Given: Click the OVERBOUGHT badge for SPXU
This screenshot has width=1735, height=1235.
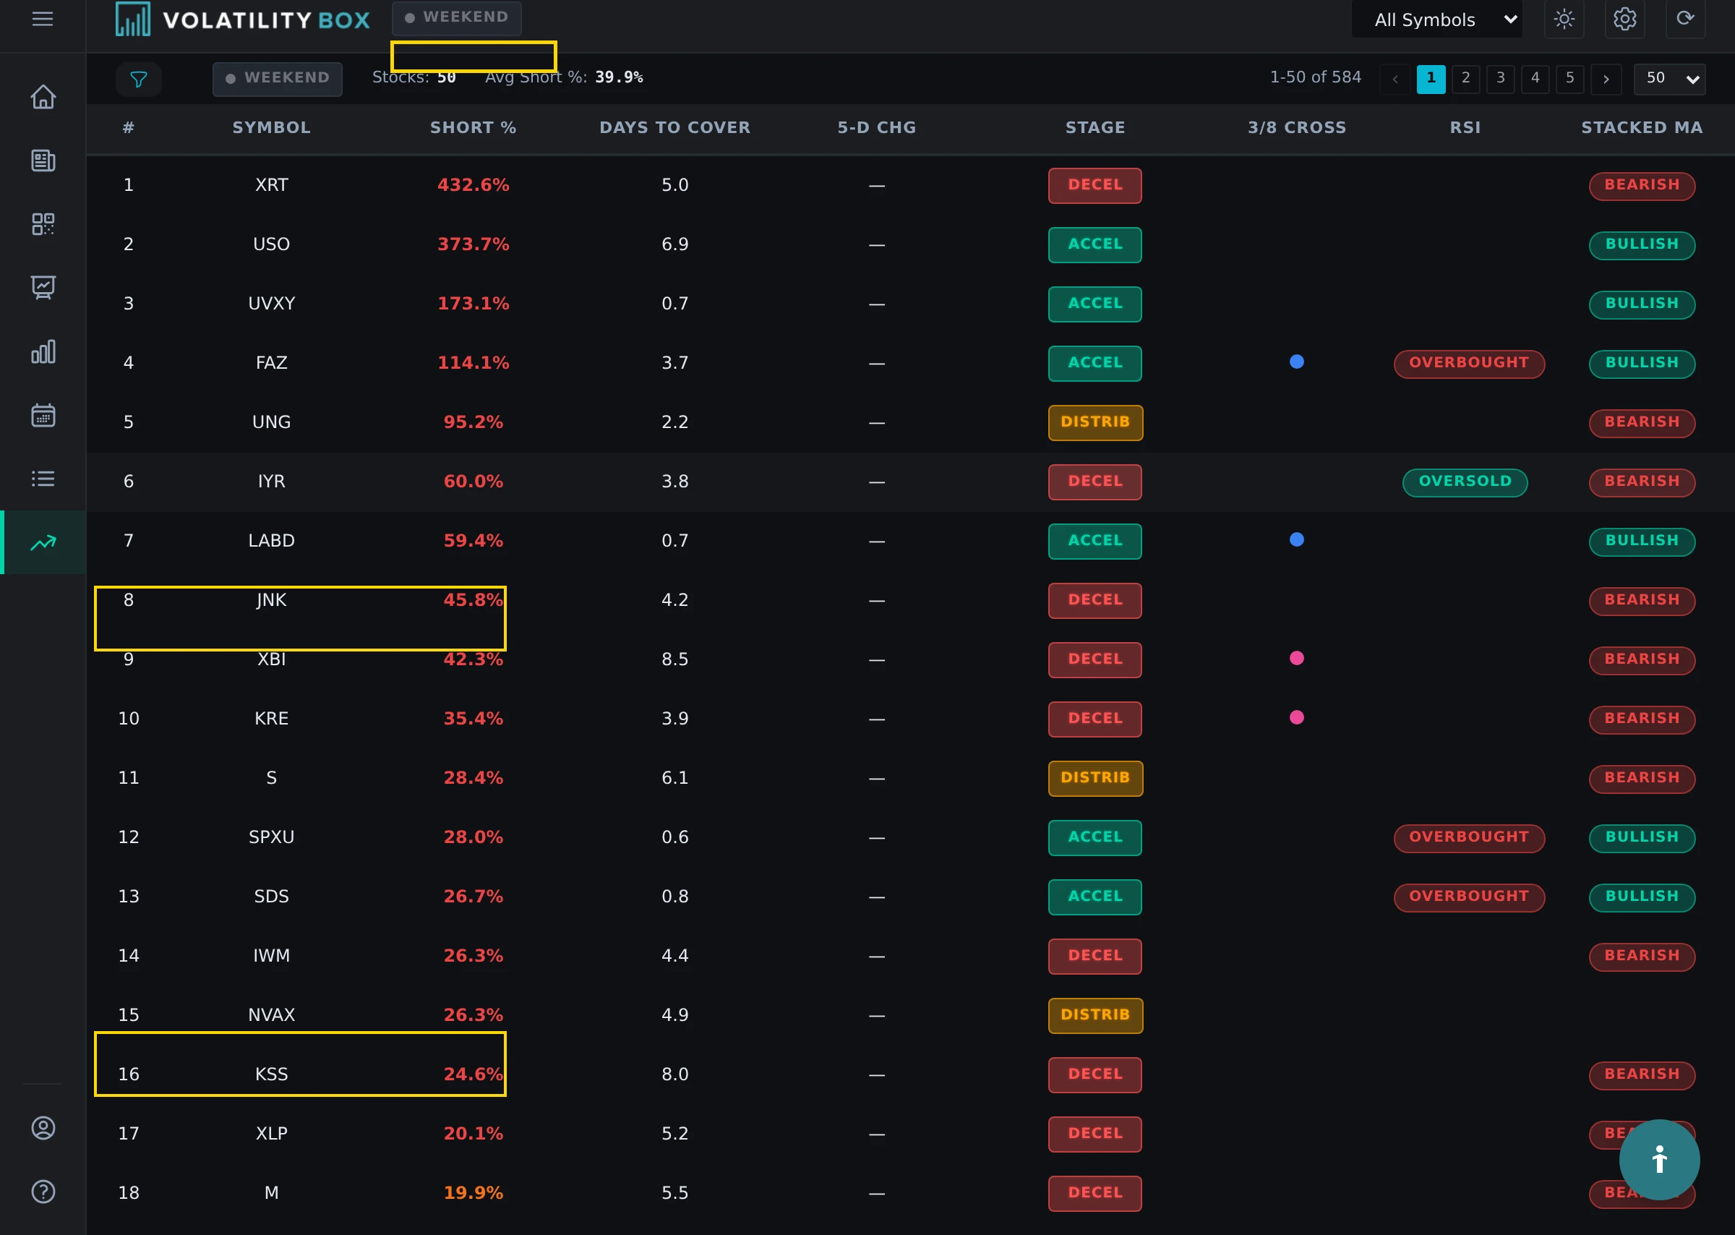Looking at the screenshot, I should pyautogui.click(x=1469, y=837).
